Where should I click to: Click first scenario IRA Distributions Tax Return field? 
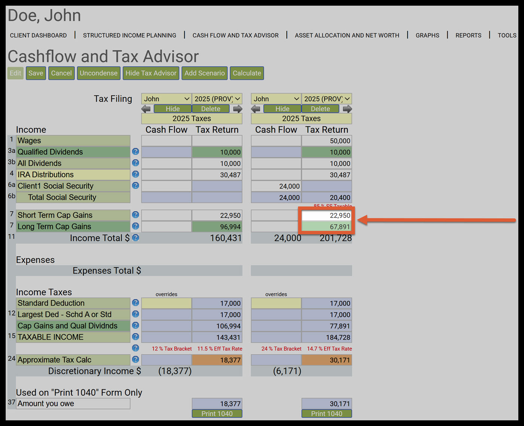(x=217, y=175)
